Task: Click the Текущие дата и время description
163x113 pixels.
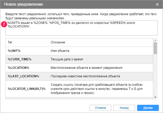Action: pos(67,59)
